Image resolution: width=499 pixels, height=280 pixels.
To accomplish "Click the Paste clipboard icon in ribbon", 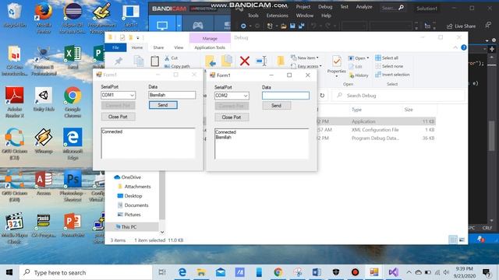I will (154, 61).
